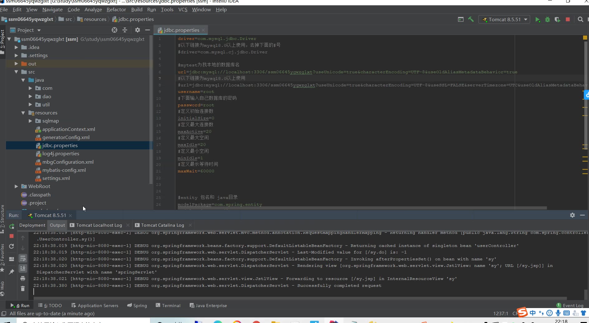
Task: Click the green Run button in toolbar
Action: click(538, 20)
